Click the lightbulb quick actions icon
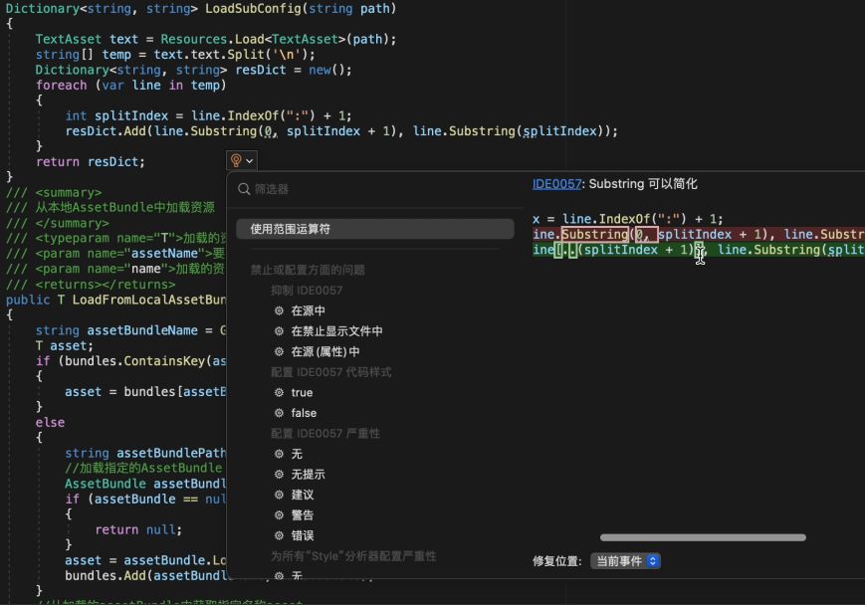 coord(236,160)
